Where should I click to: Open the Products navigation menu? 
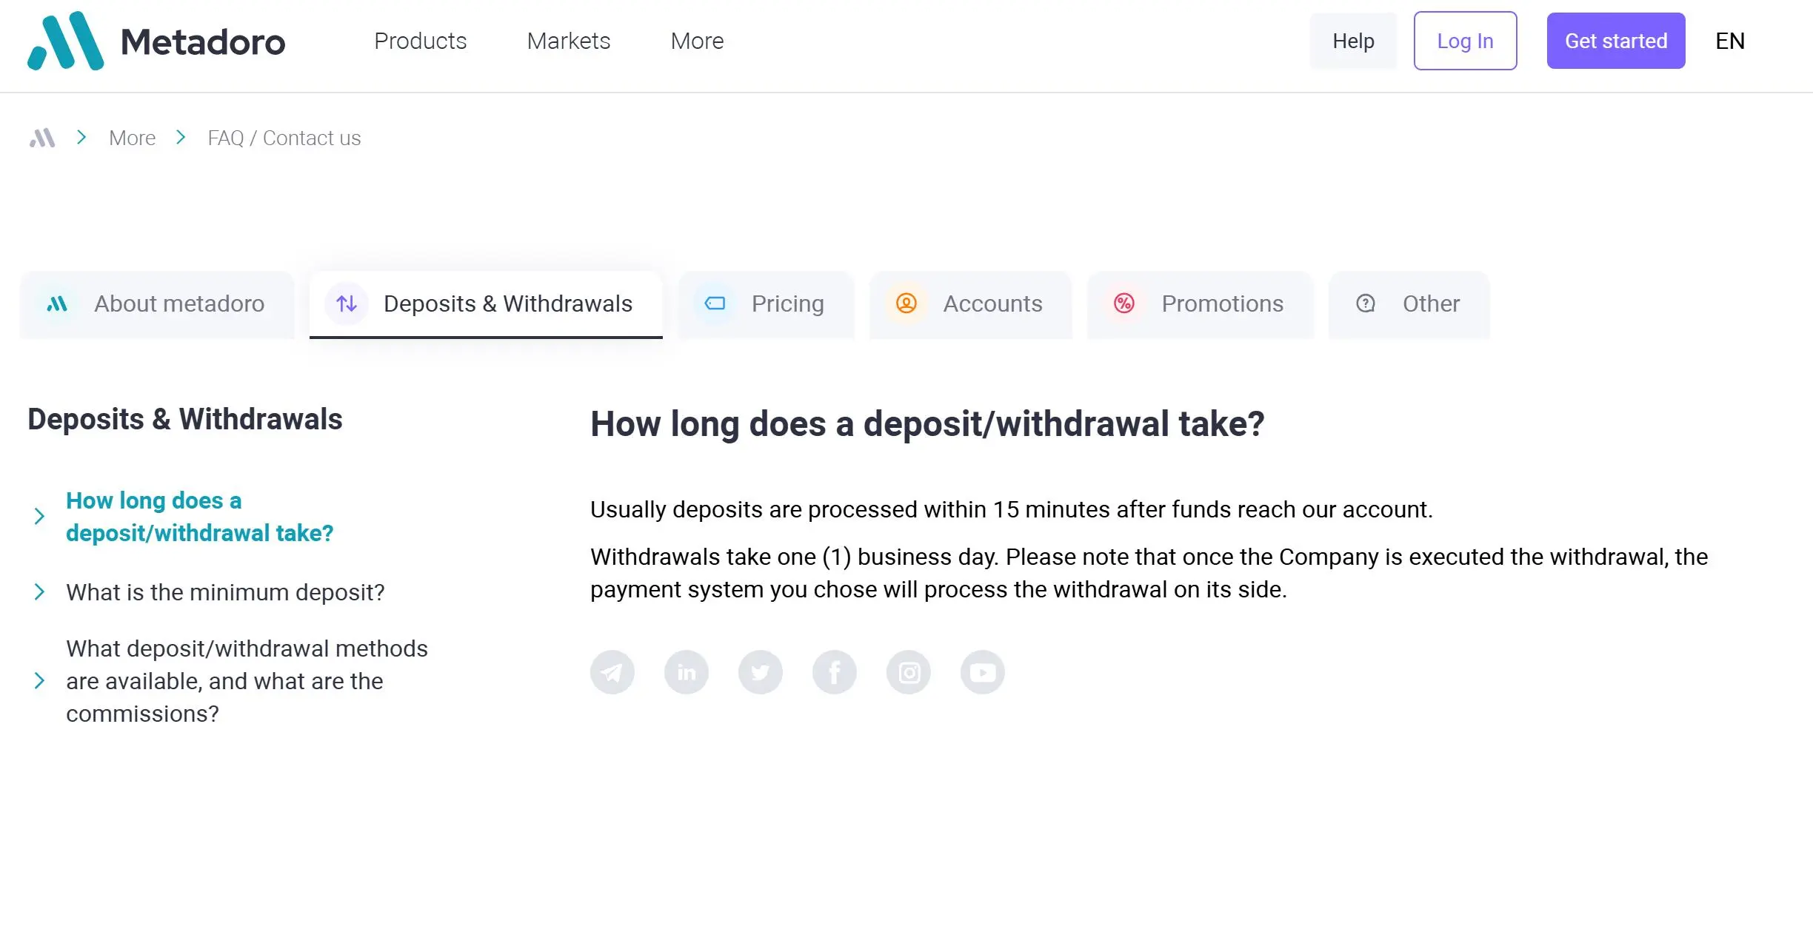(420, 41)
